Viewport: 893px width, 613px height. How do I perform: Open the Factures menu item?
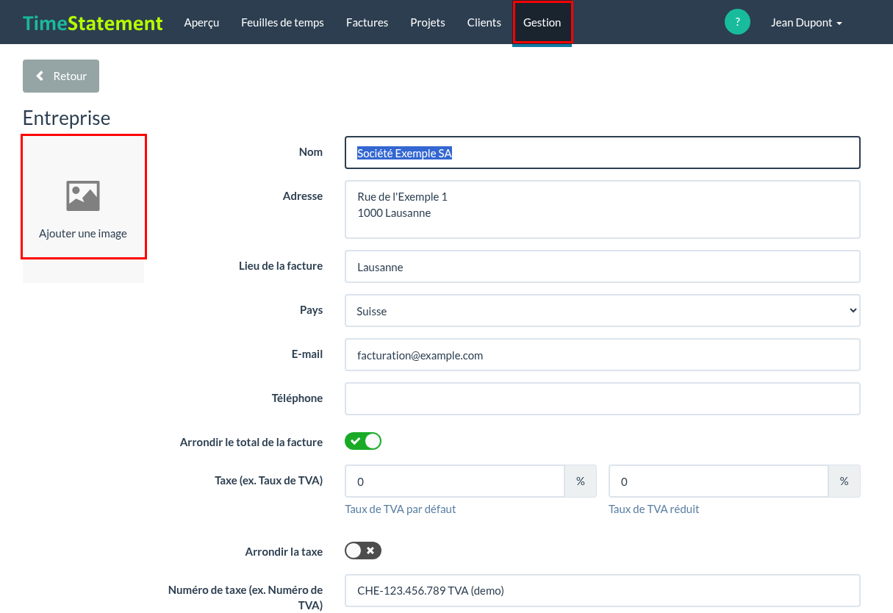367,23
